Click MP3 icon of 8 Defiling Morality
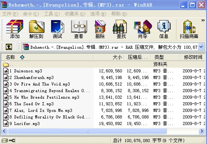 6,117
